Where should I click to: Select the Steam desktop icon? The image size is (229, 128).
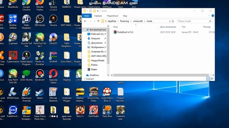pyautogui.click(x=40, y=93)
